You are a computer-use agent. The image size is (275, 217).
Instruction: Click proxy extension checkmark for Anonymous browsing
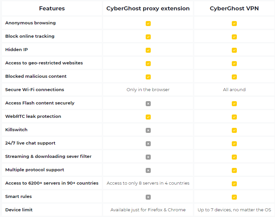point(148,23)
